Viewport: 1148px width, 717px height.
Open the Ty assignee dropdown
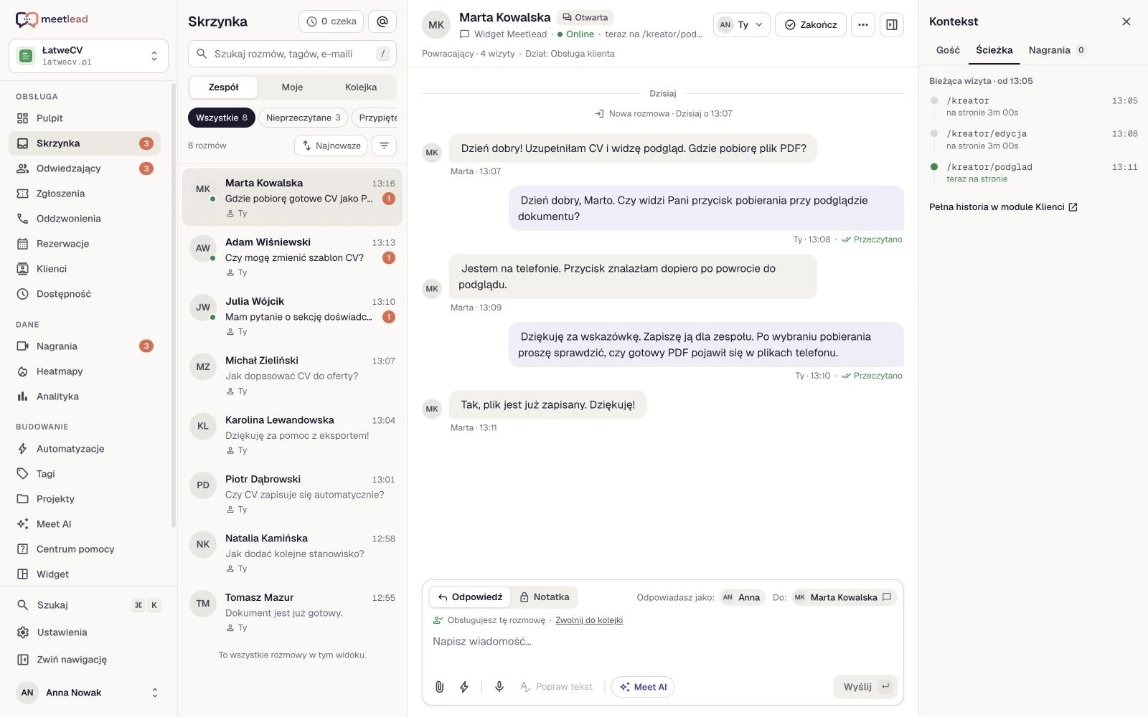[x=742, y=24]
